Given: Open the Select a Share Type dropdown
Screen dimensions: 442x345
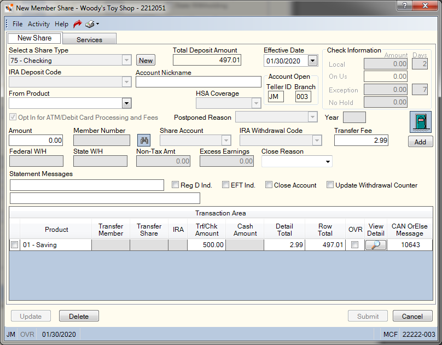Looking at the screenshot, I should [x=126, y=60].
